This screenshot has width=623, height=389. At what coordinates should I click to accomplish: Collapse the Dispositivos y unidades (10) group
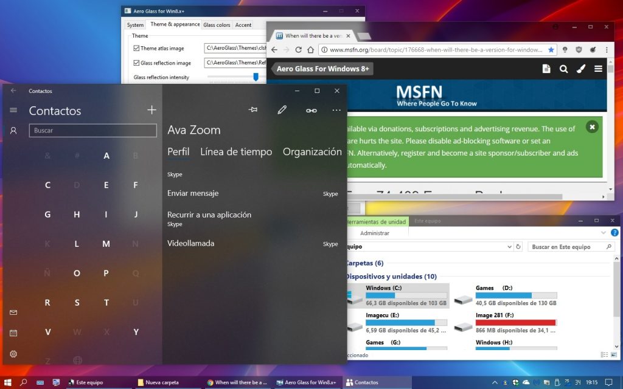391,277
